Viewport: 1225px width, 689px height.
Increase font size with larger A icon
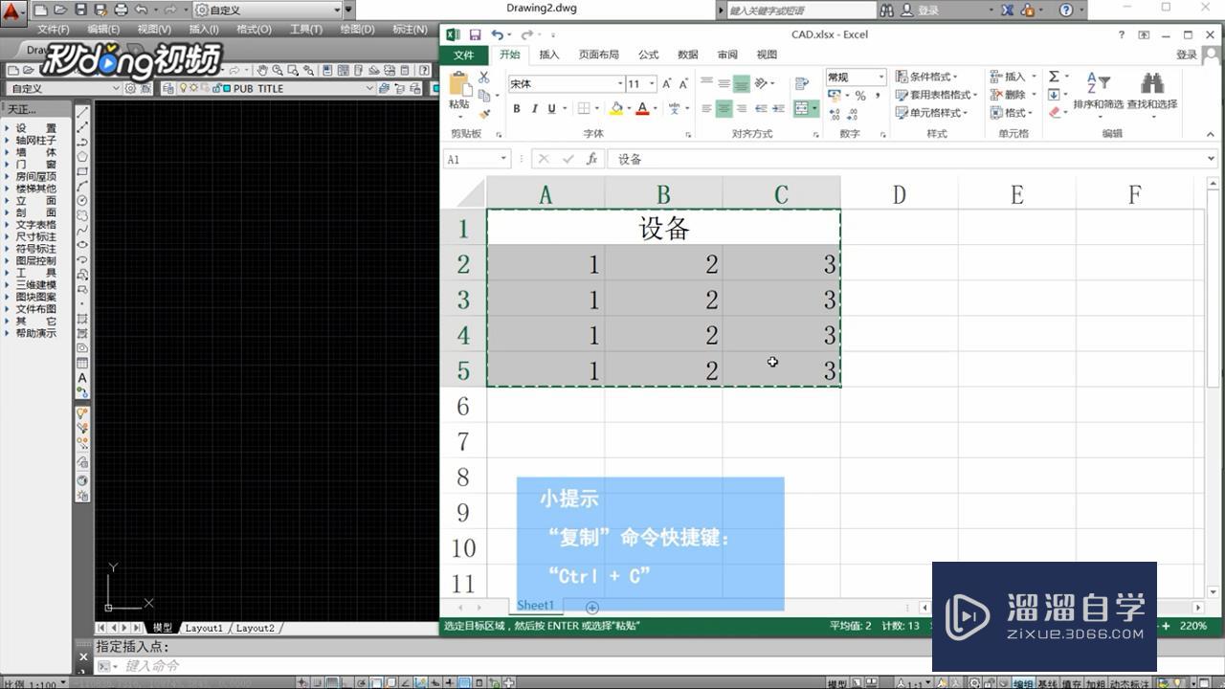pos(667,83)
